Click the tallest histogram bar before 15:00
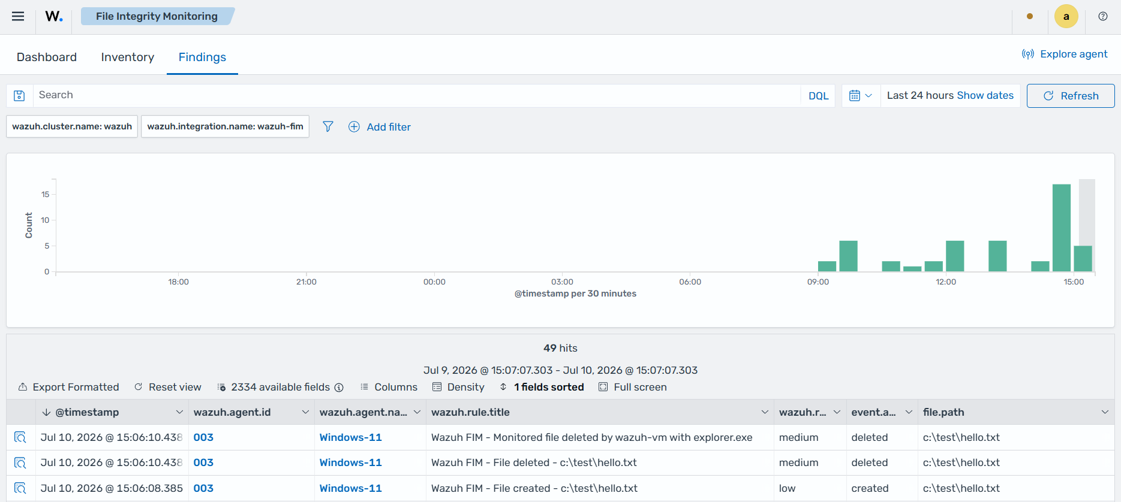Image resolution: width=1121 pixels, height=502 pixels. click(1062, 228)
